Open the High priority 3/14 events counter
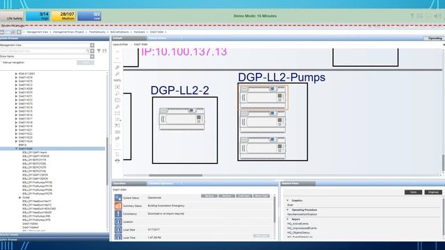The width and height of the screenshot is (445, 250). 38,16
